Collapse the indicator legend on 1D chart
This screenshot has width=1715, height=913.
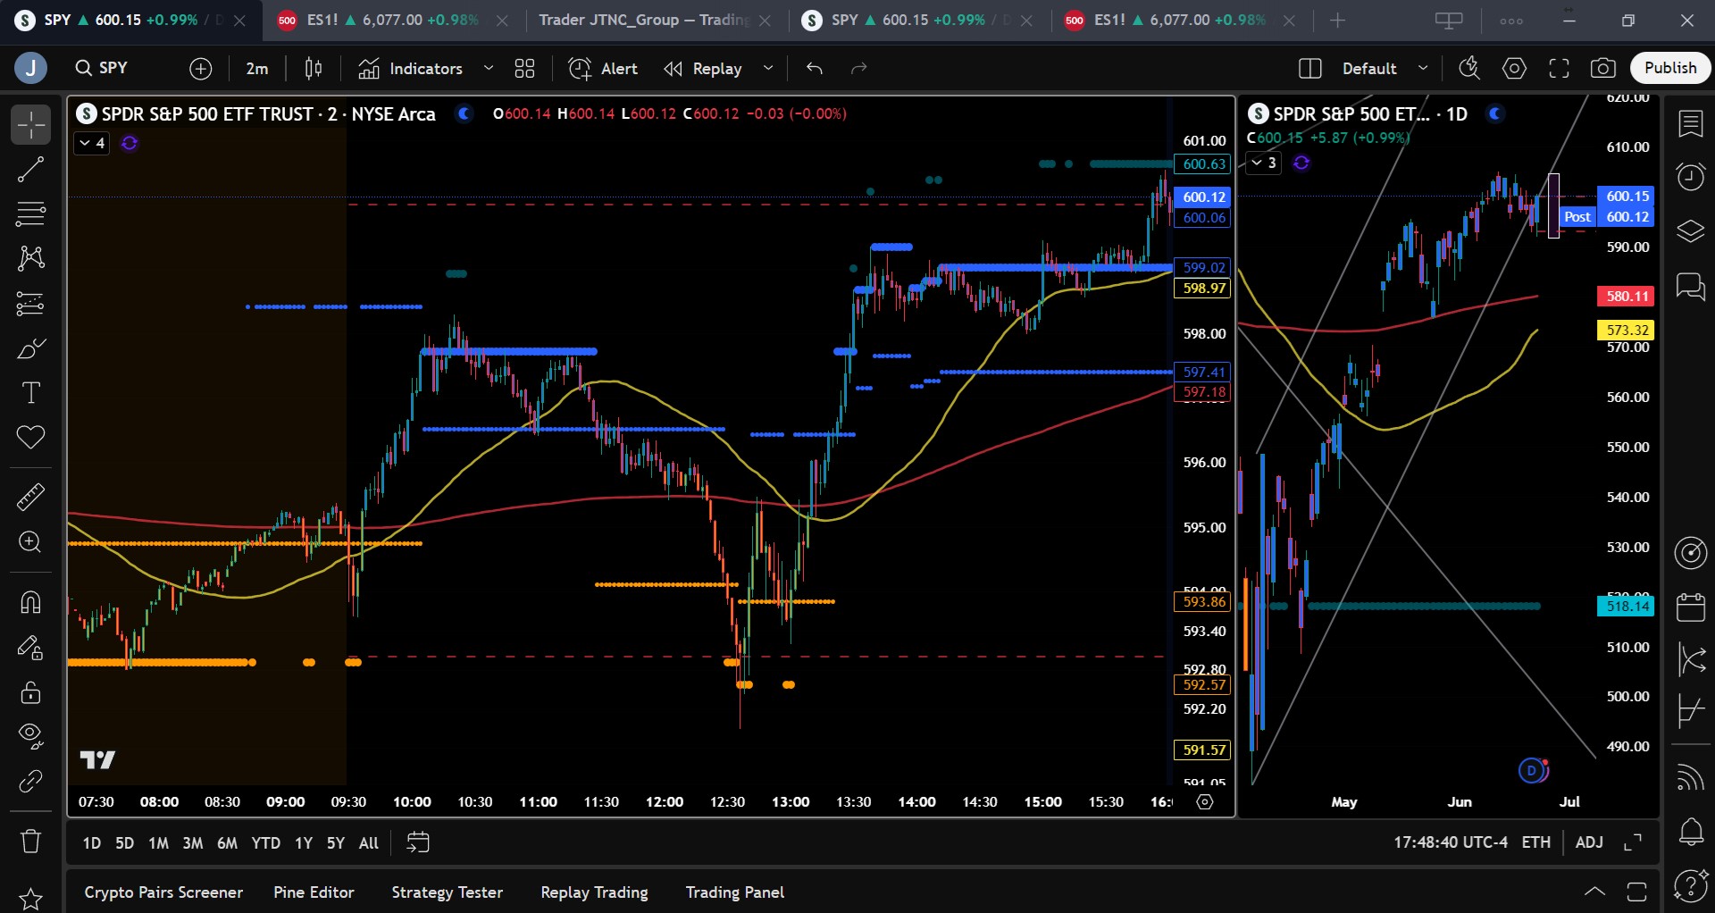pos(1263,163)
